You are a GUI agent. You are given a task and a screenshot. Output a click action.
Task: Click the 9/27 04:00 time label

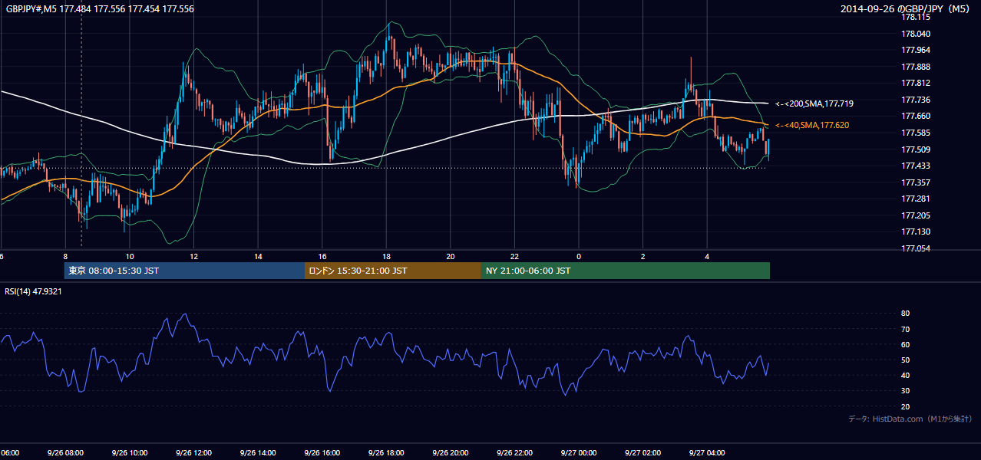click(x=707, y=453)
